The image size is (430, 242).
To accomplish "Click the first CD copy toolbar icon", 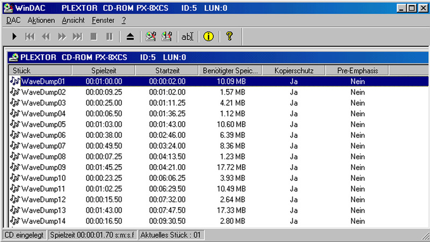I will coord(150,36).
